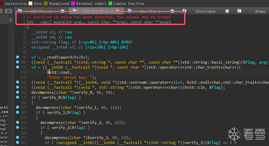Screen dimensions: 269x146
Task: Click the 'Instruction' legend label
Action: point(16,4)
